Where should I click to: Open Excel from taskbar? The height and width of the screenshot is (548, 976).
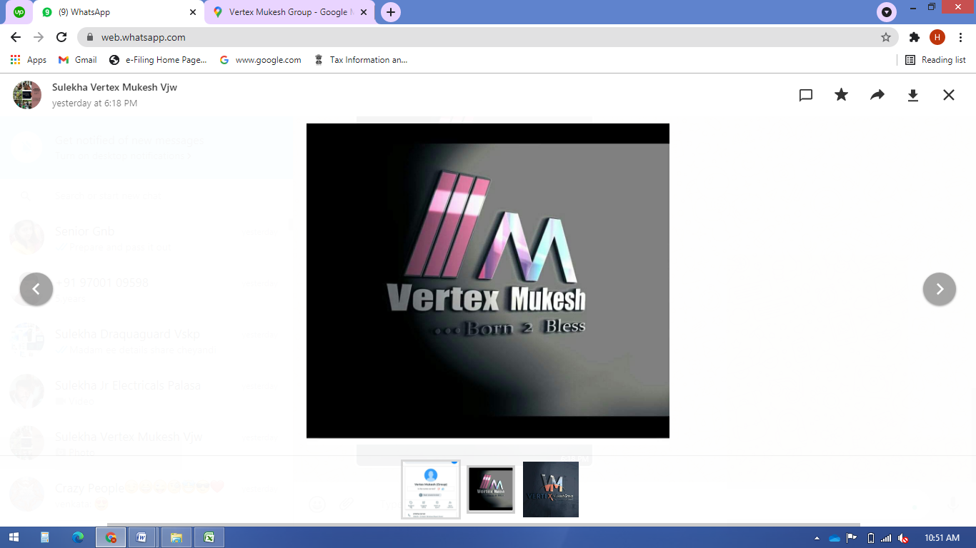209,537
